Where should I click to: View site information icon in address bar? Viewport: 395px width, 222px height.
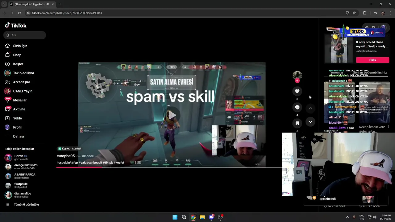tap(28, 13)
